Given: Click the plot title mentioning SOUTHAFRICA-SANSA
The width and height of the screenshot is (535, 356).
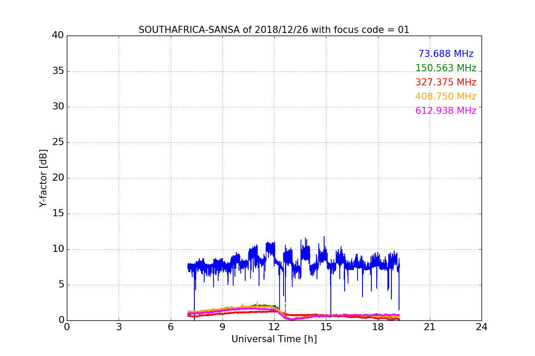Looking at the screenshot, I should 274,30.
